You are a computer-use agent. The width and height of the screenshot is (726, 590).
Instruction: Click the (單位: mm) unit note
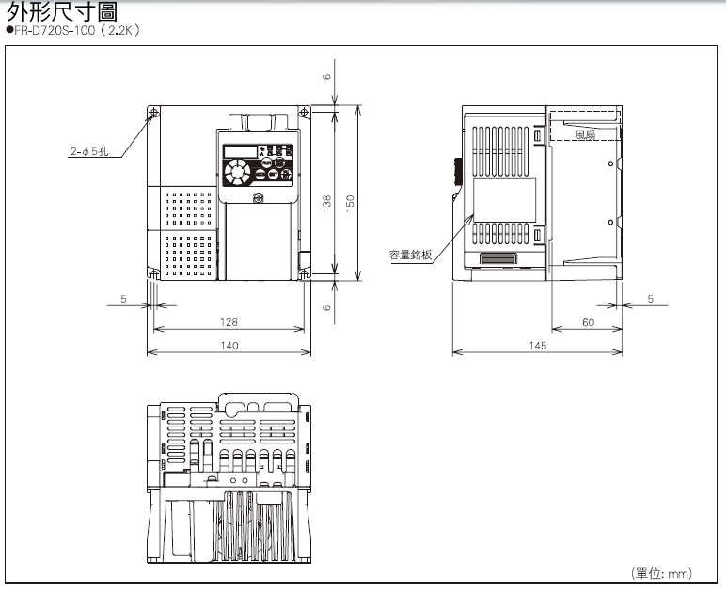pos(662,573)
